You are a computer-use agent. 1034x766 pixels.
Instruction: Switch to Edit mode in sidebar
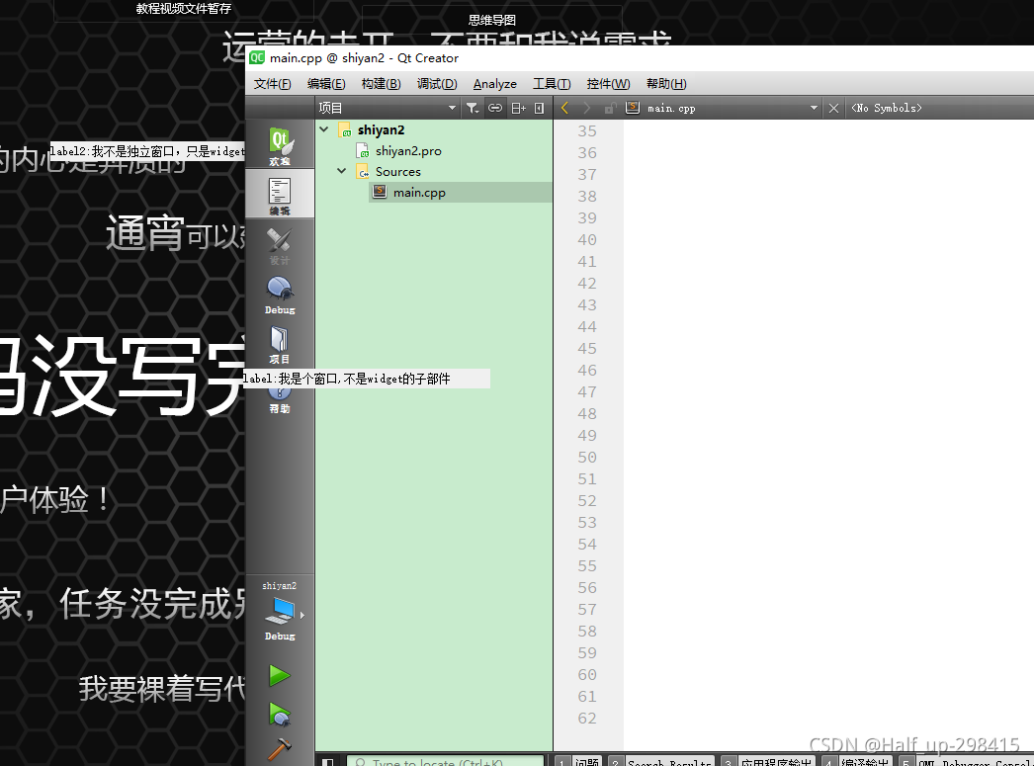[x=280, y=195]
